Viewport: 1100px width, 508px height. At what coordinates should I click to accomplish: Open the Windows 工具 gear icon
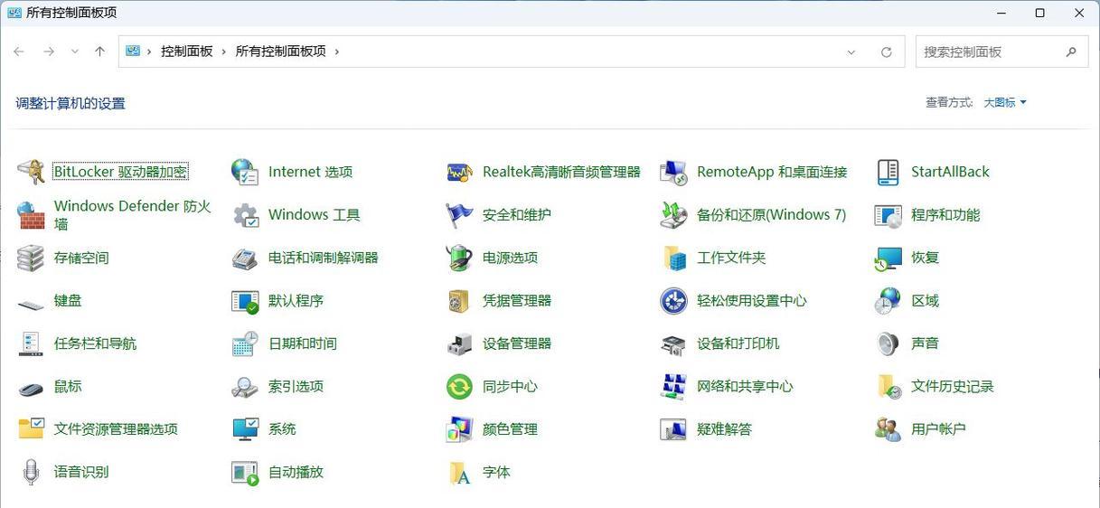[x=245, y=215]
